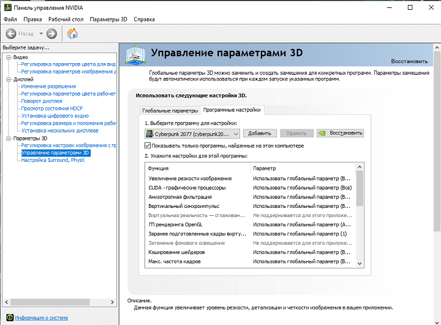This screenshot has height=325, width=441.
Task: Open Информация о системе link
Action: click(42, 318)
